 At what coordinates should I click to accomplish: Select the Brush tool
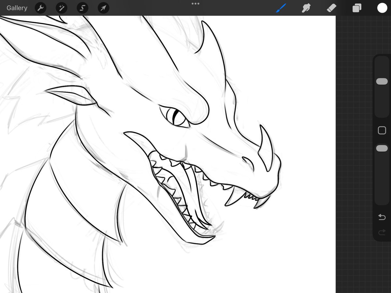[x=281, y=8]
